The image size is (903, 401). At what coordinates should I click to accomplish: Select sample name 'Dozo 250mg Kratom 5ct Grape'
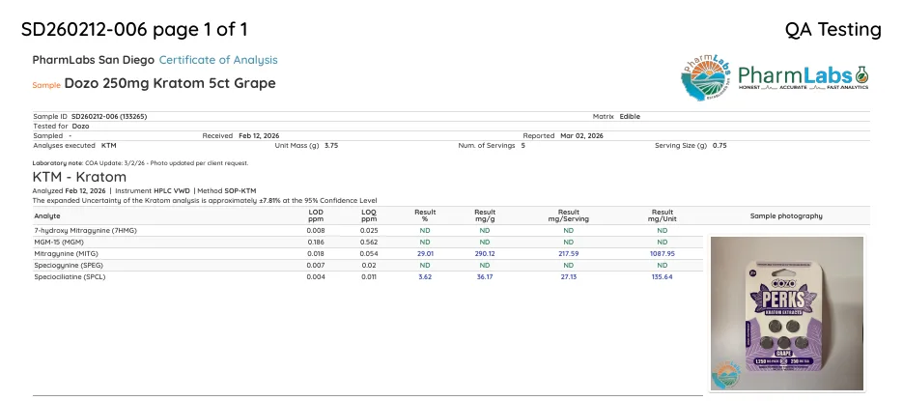pos(170,83)
